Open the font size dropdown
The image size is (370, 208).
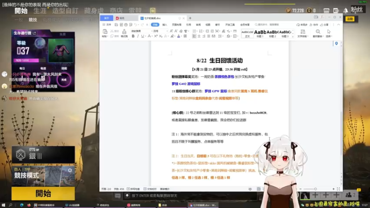[167, 31]
